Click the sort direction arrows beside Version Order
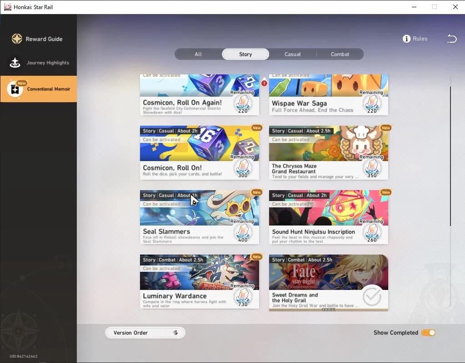The height and width of the screenshot is (363, 465). point(175,333)
